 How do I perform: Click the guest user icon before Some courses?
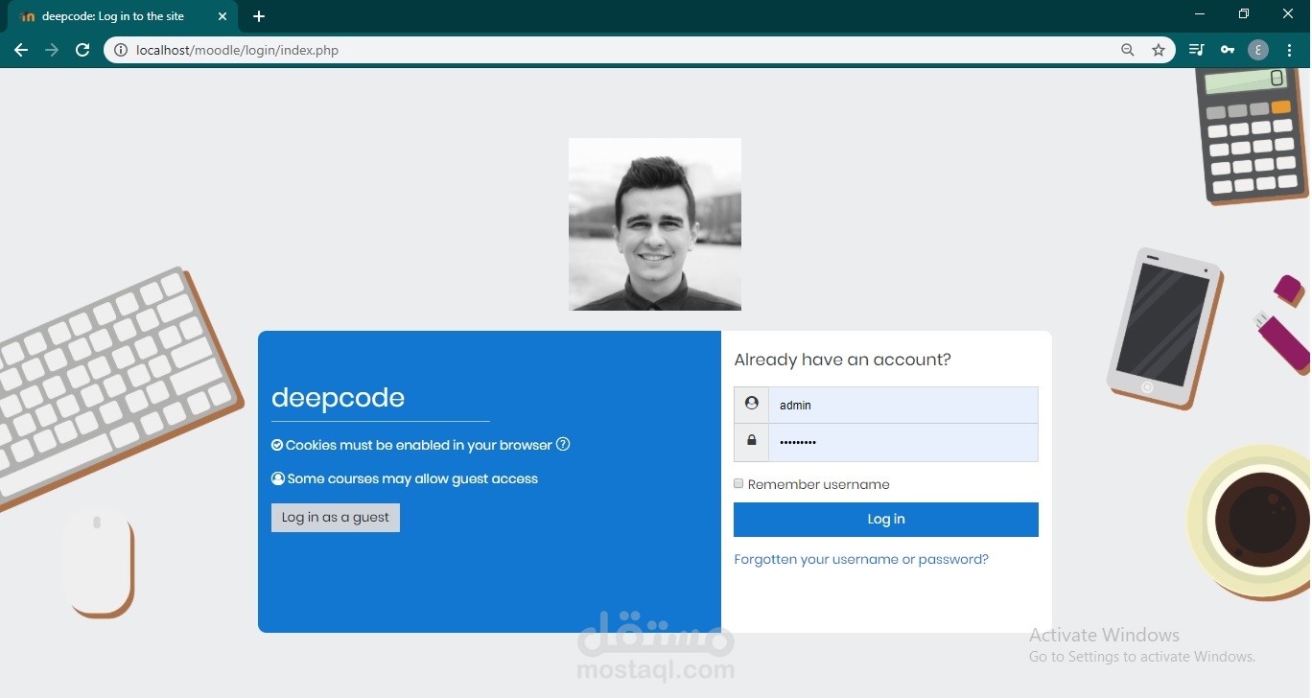tap(278, 478)
